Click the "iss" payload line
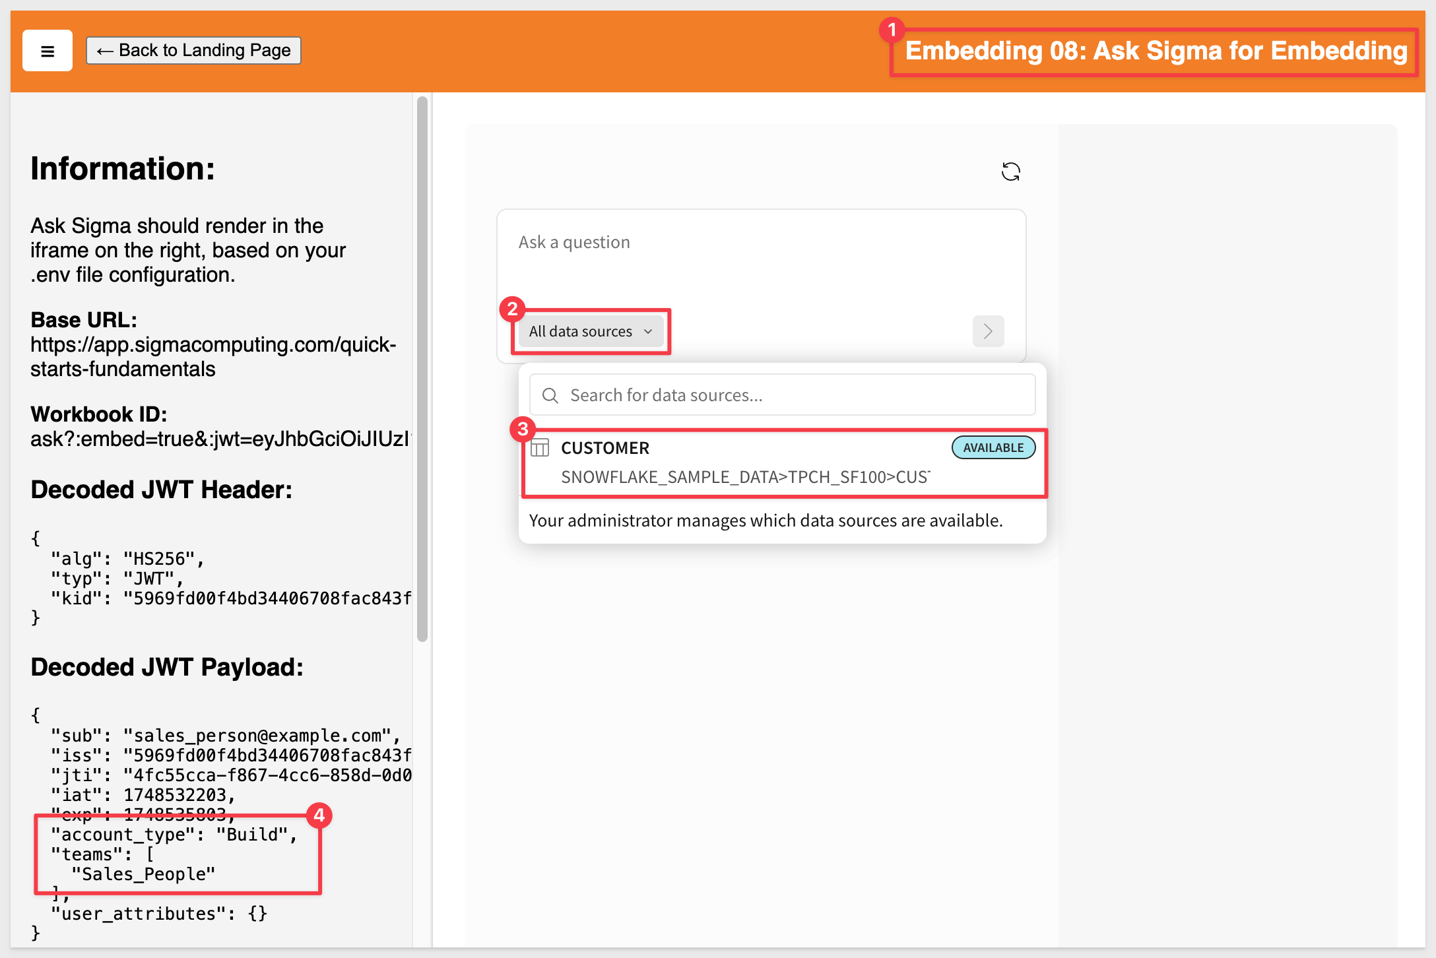Viewport: 1436px width, 958px height. pos(231,755)
